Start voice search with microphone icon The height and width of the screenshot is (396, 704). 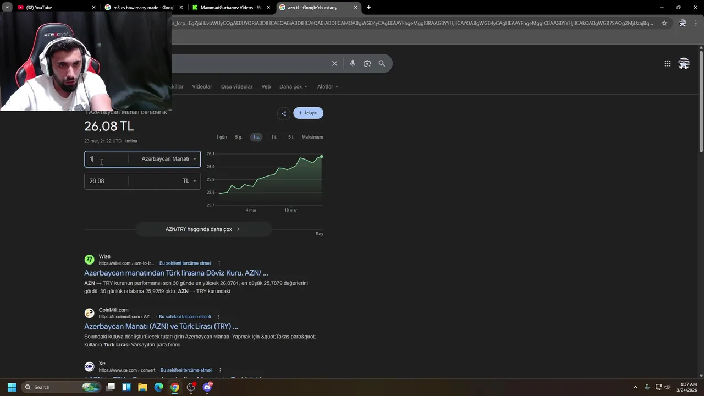coord(353,63)
